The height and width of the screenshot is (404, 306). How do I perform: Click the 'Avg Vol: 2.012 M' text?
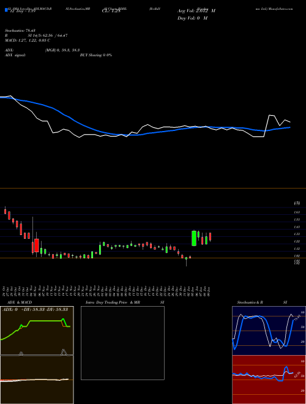pyautogui.click(x=196, y=11)
